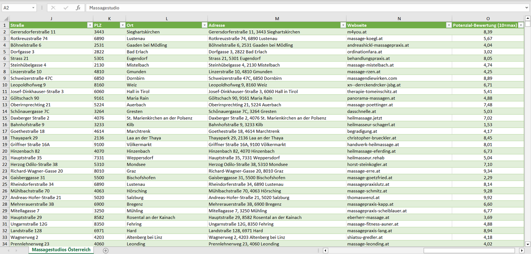The height and width of the screenshot is (254, 531).
Task: Select row number 10
Action: pos(5,85)
